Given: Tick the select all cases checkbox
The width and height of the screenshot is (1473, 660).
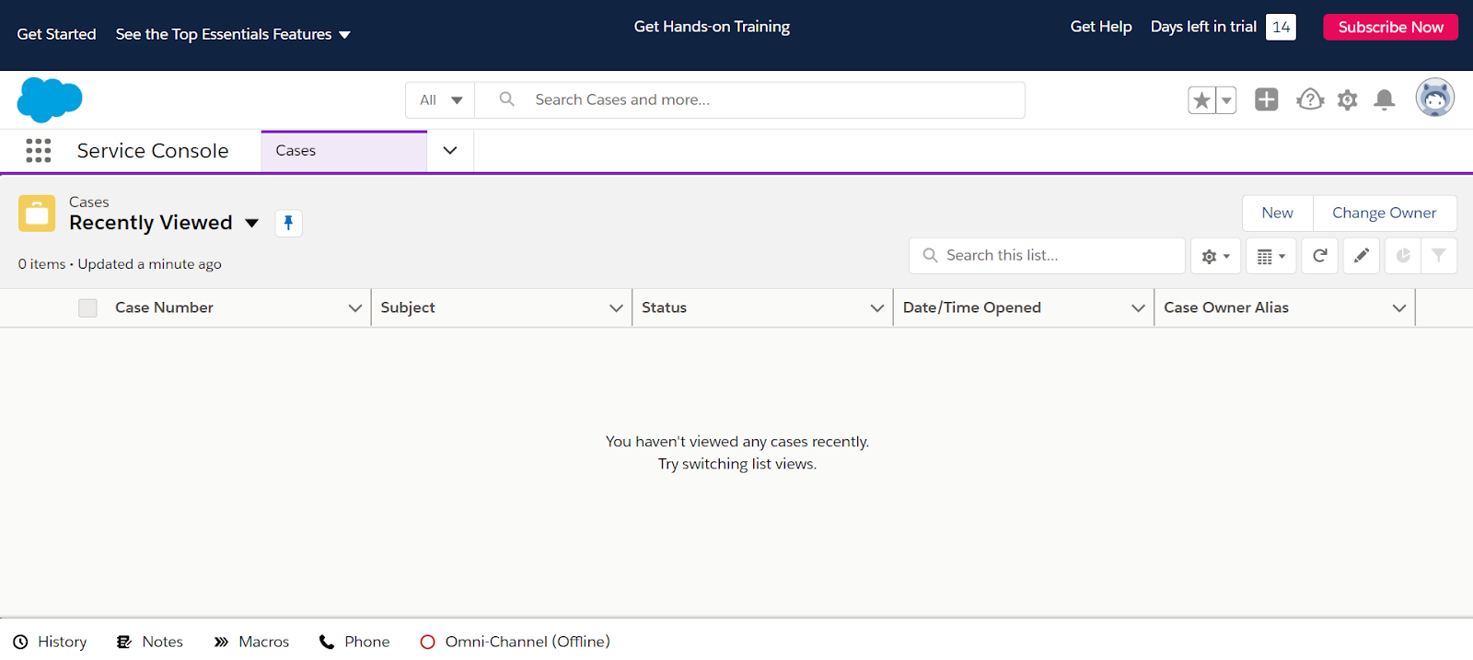Looking at the screenshot, I should (87, 308).
